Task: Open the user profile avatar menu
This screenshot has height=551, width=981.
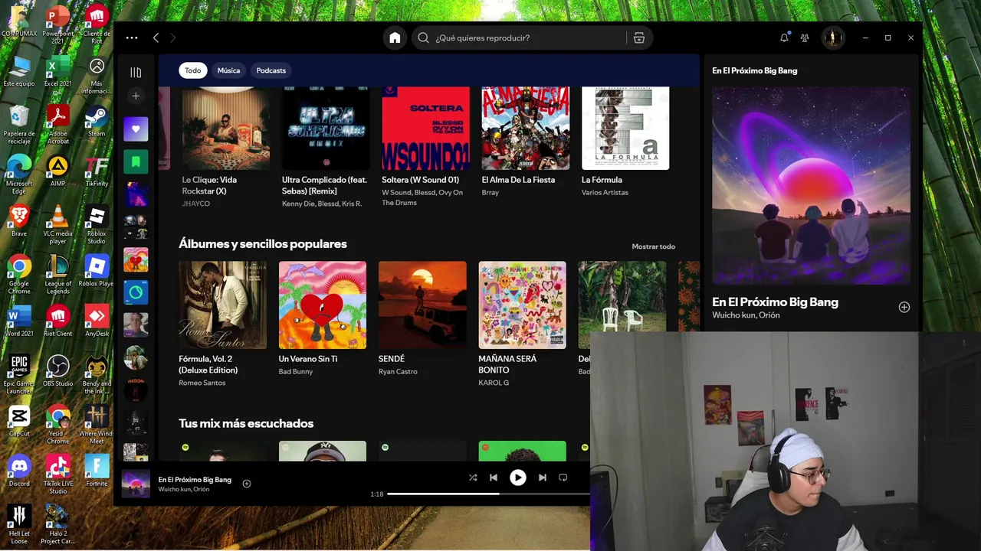Action: pos(832,37)
